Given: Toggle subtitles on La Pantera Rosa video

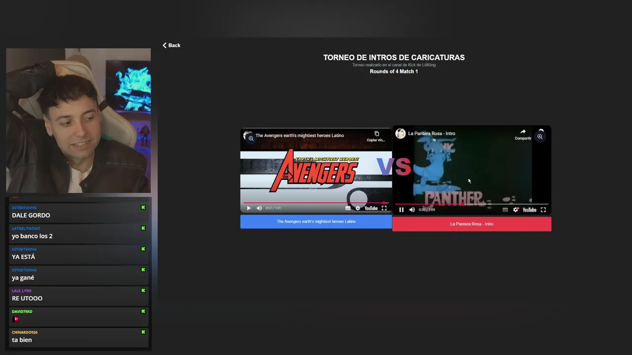Looking at the screenshot, I should click(505, 210).
